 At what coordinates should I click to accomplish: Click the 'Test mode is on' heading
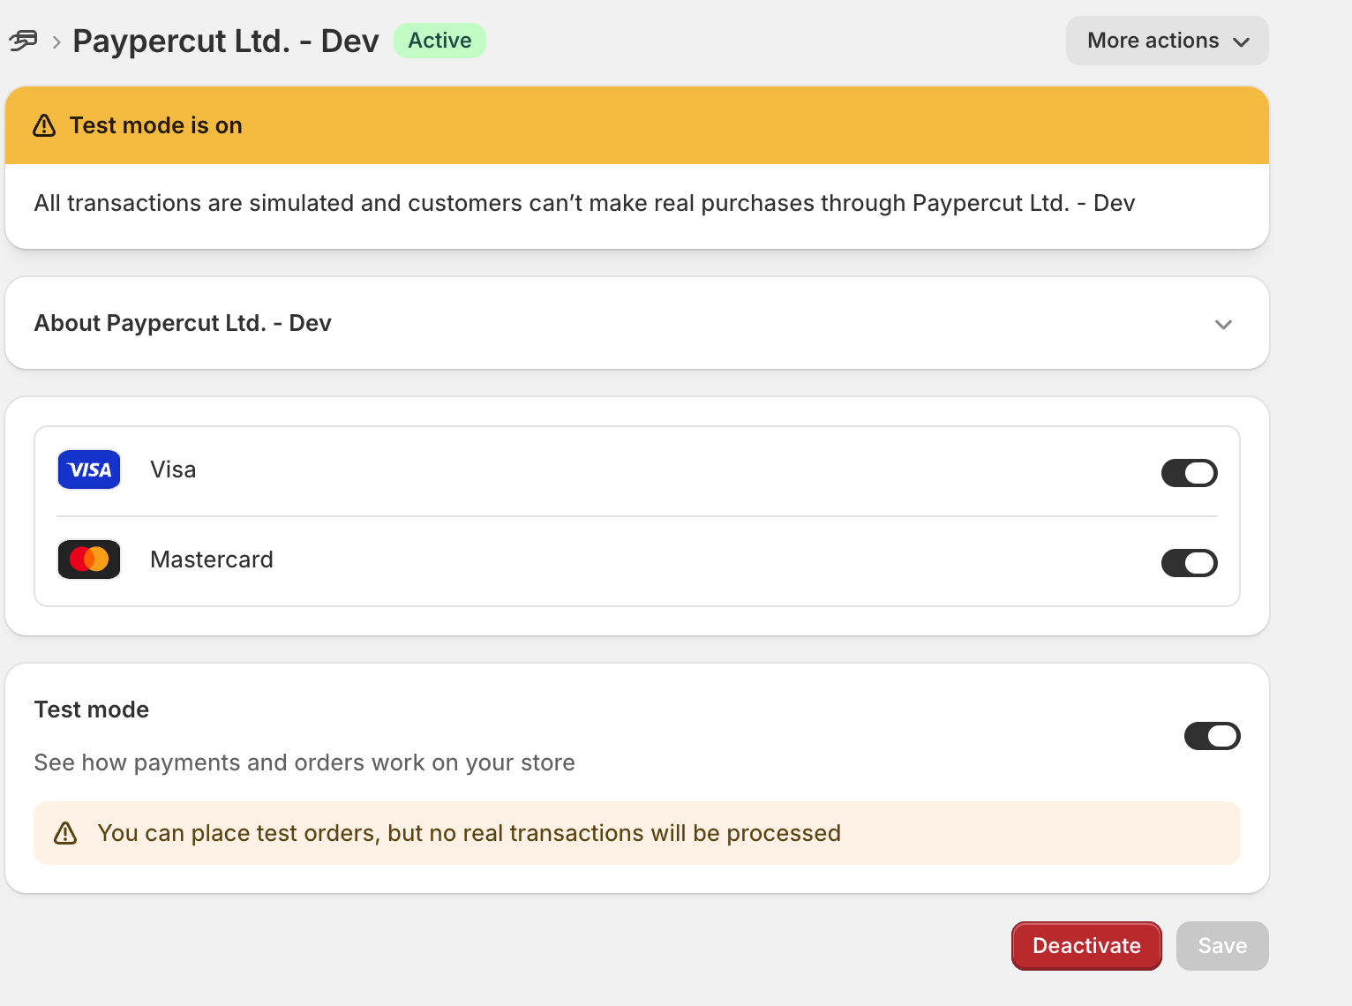pyautogui.click(x=156, y=125)
